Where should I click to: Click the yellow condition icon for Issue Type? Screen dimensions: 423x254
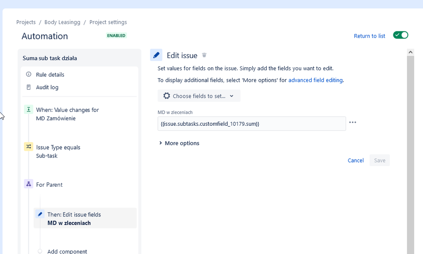29,146
